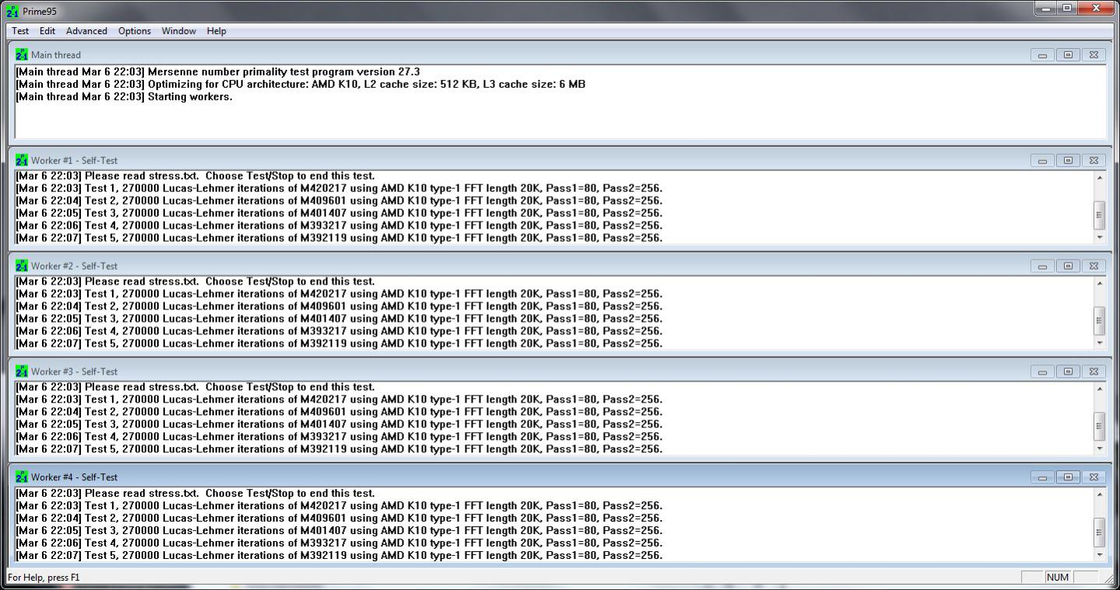Click Worker #3 'Test 3' M401407 line
Viewport: 1120px width, 590px height.
coord(339,424)
